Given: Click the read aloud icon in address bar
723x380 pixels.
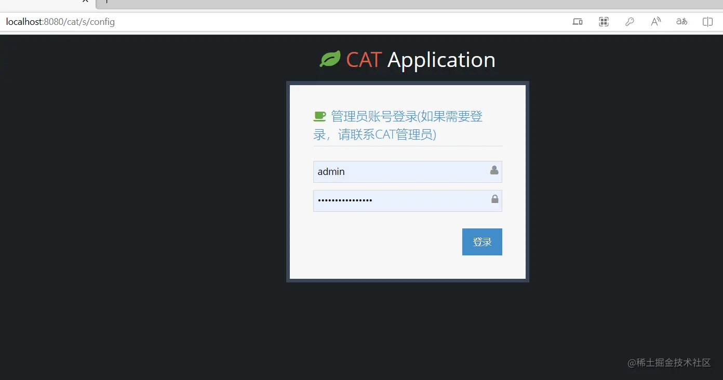Looking at the screenshot, I should pyautogui.click(x=656, y=22).
